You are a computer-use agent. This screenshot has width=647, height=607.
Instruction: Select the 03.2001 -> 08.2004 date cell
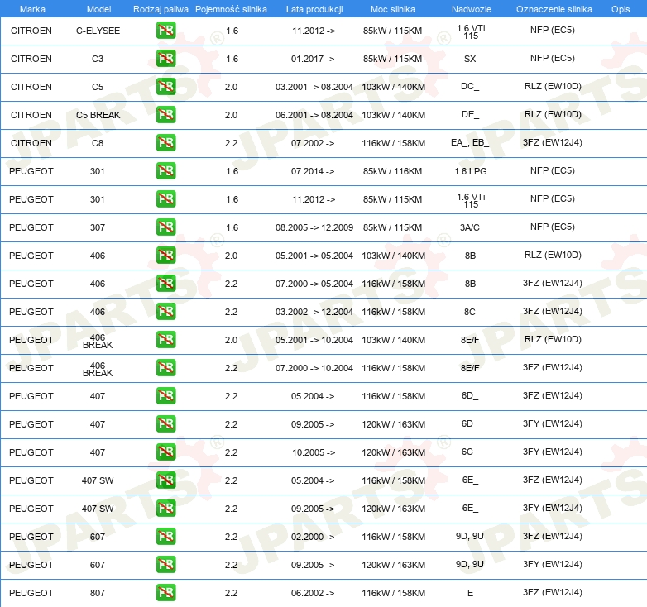click(314, 87)
